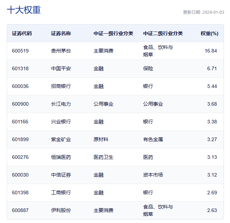This screenshot has height=223, width=230.
Task: Click 食品、饮料与烟草 in the 600887 row
Action: 158,210
